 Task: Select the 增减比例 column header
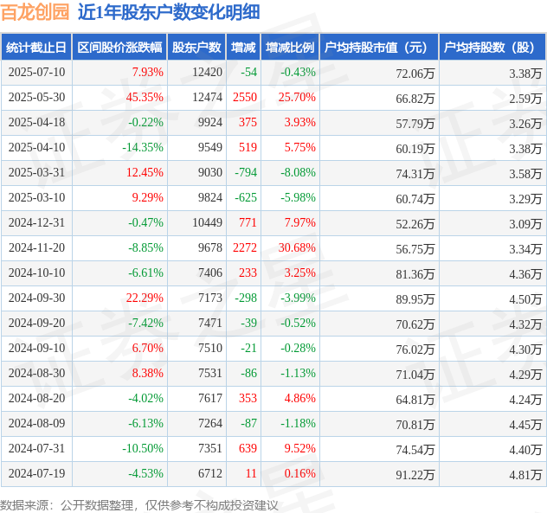290,47
